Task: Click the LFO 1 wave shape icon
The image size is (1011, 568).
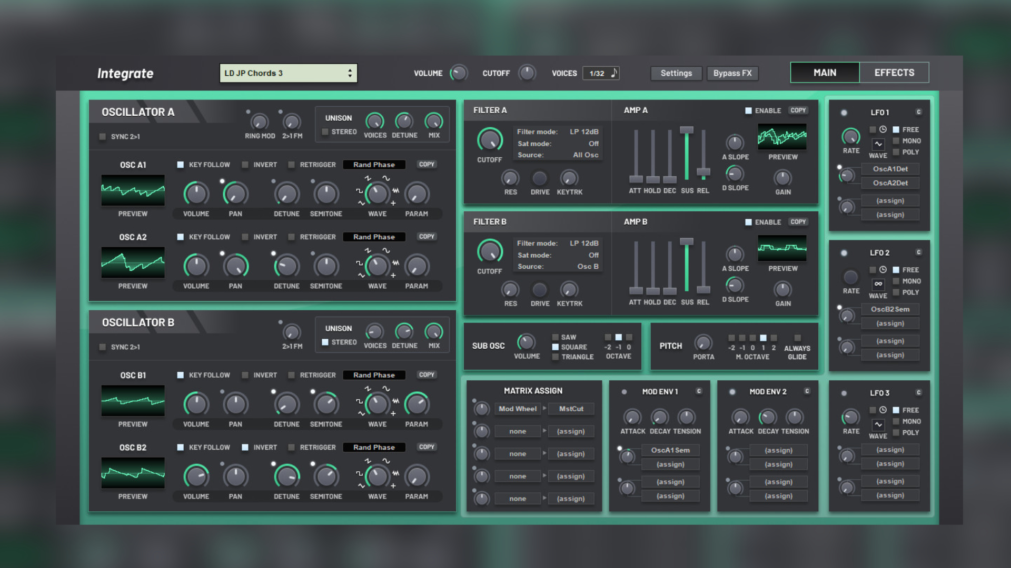Action: point(878,144)
